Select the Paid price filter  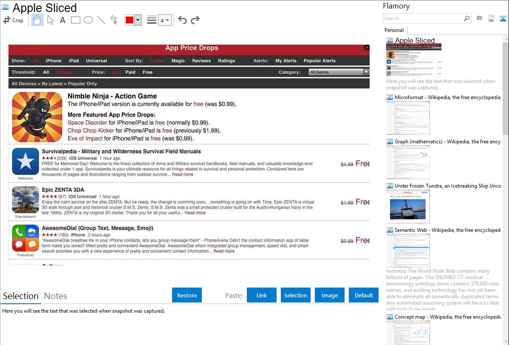[130, 72]
